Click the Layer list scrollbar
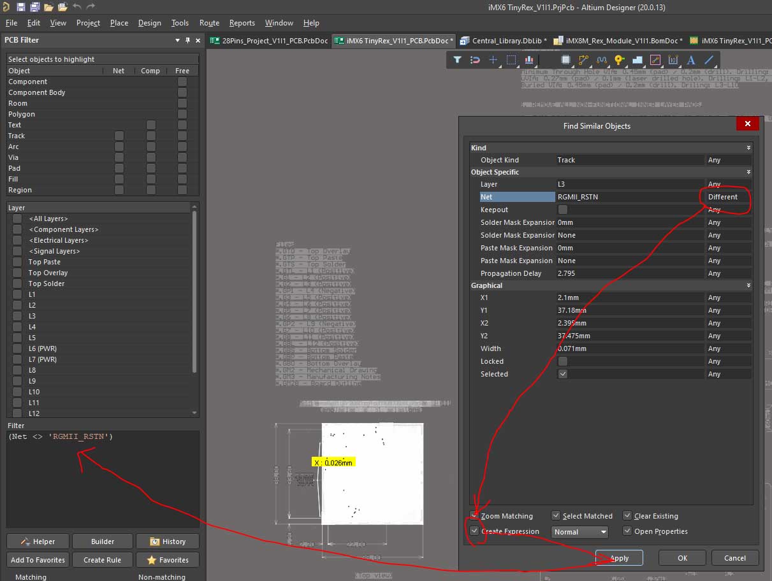 pyautogui.click(x=195, y=293)
